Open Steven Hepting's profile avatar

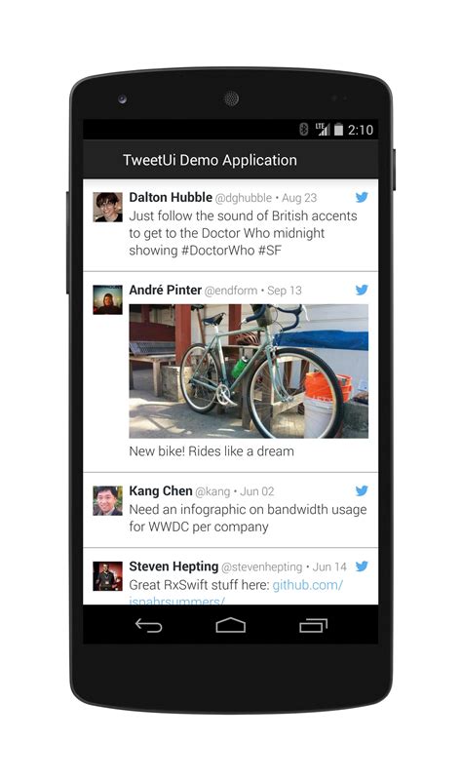coord(107,576)
